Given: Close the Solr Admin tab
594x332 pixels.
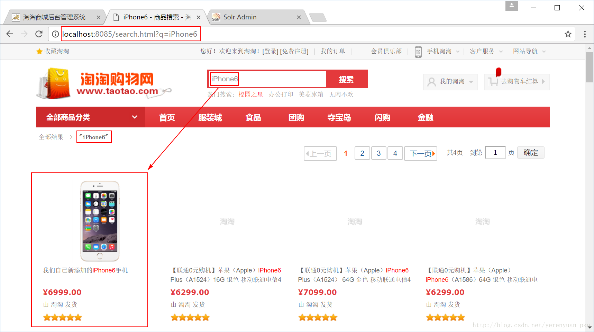Looking at the screenshot, I should point(299,17).
